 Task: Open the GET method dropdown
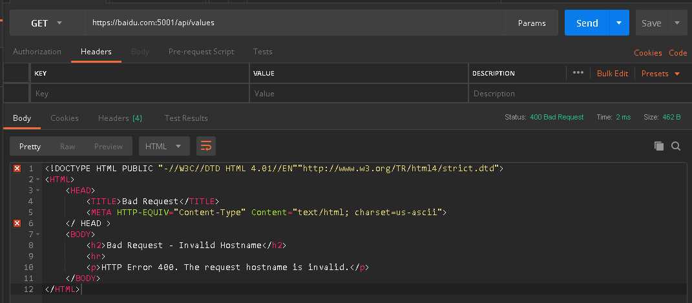[x=47, y=23]
